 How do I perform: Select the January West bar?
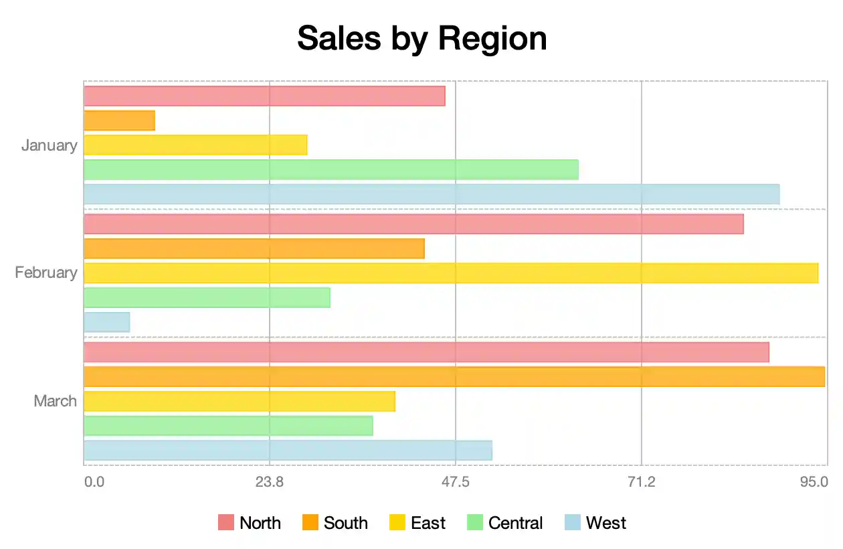[432, 194]
